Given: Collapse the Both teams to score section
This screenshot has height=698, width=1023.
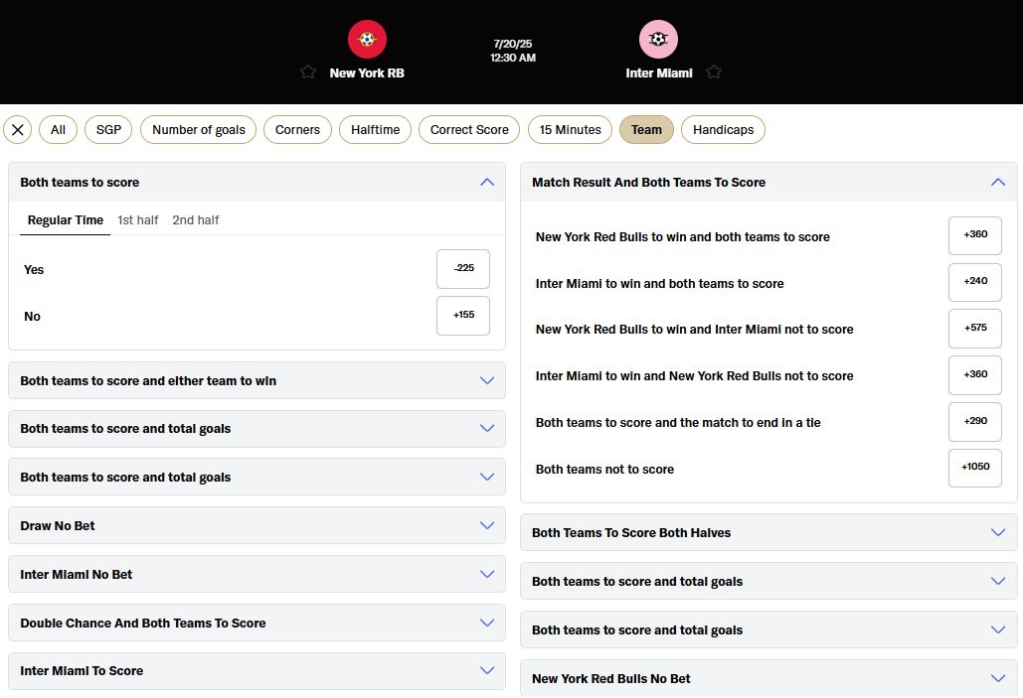Looking at the screenshot, I should tap(486, 182).
